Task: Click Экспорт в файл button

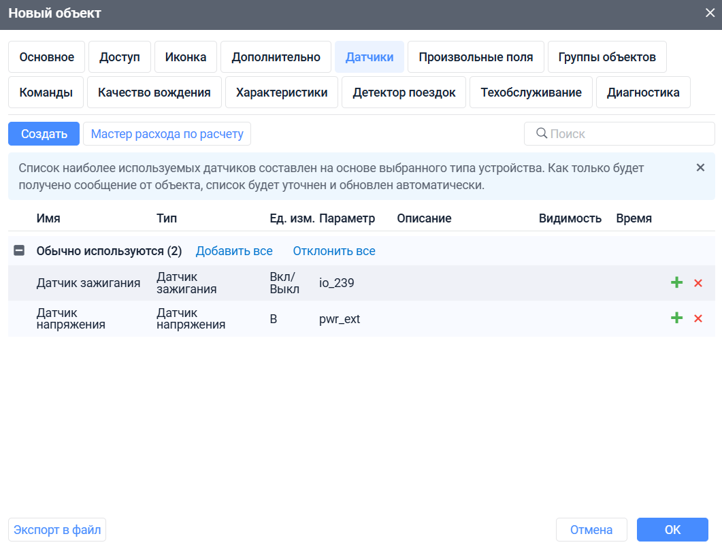Action: (x=56, y=529)
